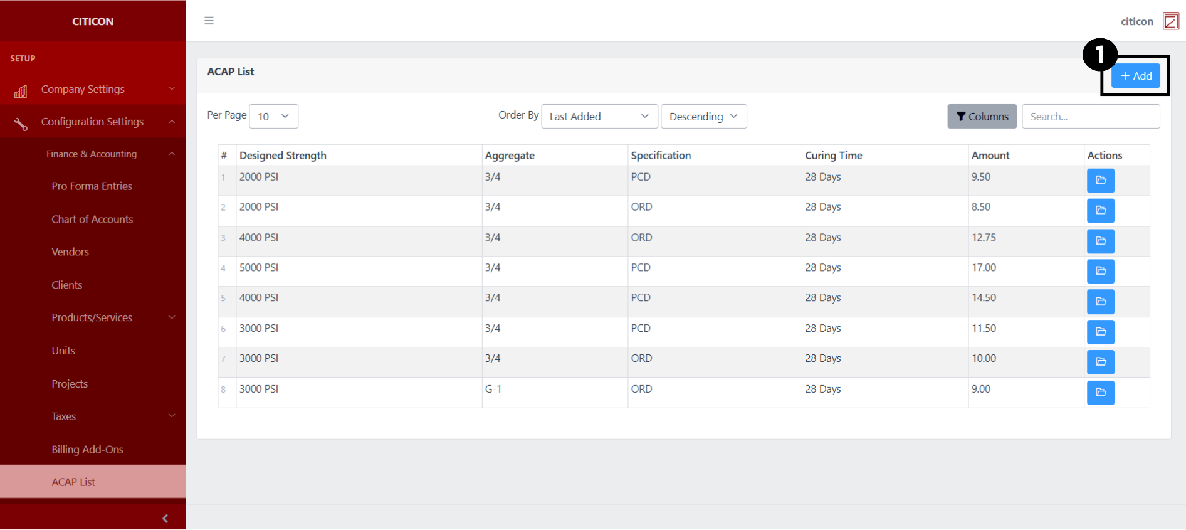Open the Last Added order-by dropdown
Screen dimensions: 1186x530
click(599, 117)
